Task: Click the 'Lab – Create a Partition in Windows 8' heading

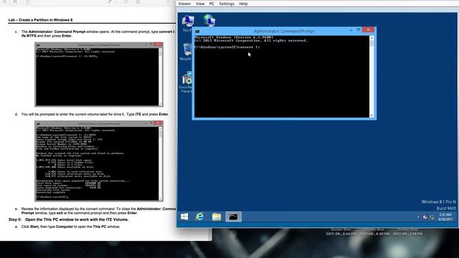Action: 40,20
